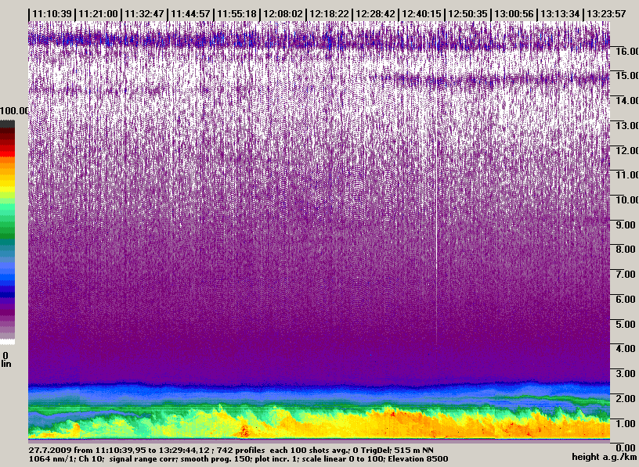
Task: Pick the 11:44:57 time axis label
Action: click(190, 14)
